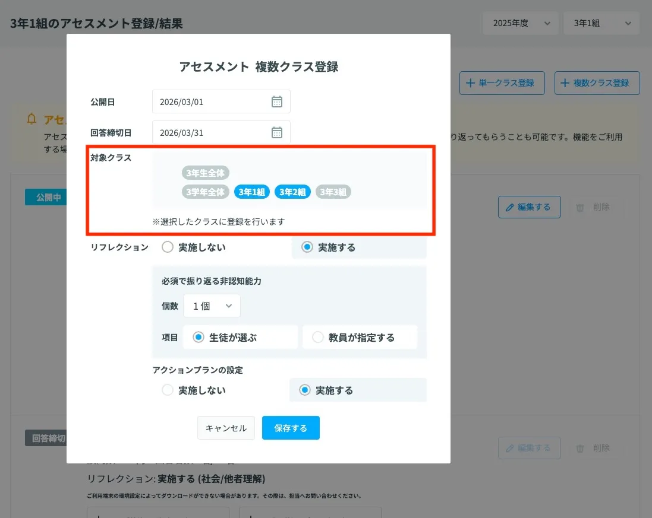This screenshot has width=652, height=518.
Task: Open the 個数 dropdown showing 1個
Action: [212, 306]
